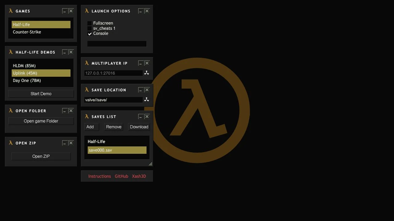The height and width of the screenshot is (221, 394).
Task: Choose Counter-Strike from the Games list
Action: click(41, 32)
